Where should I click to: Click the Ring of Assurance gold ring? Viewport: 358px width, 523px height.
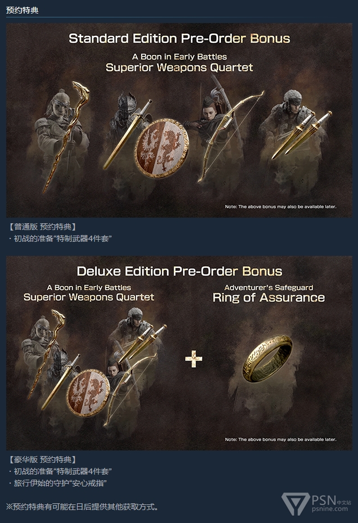[268, 359]
